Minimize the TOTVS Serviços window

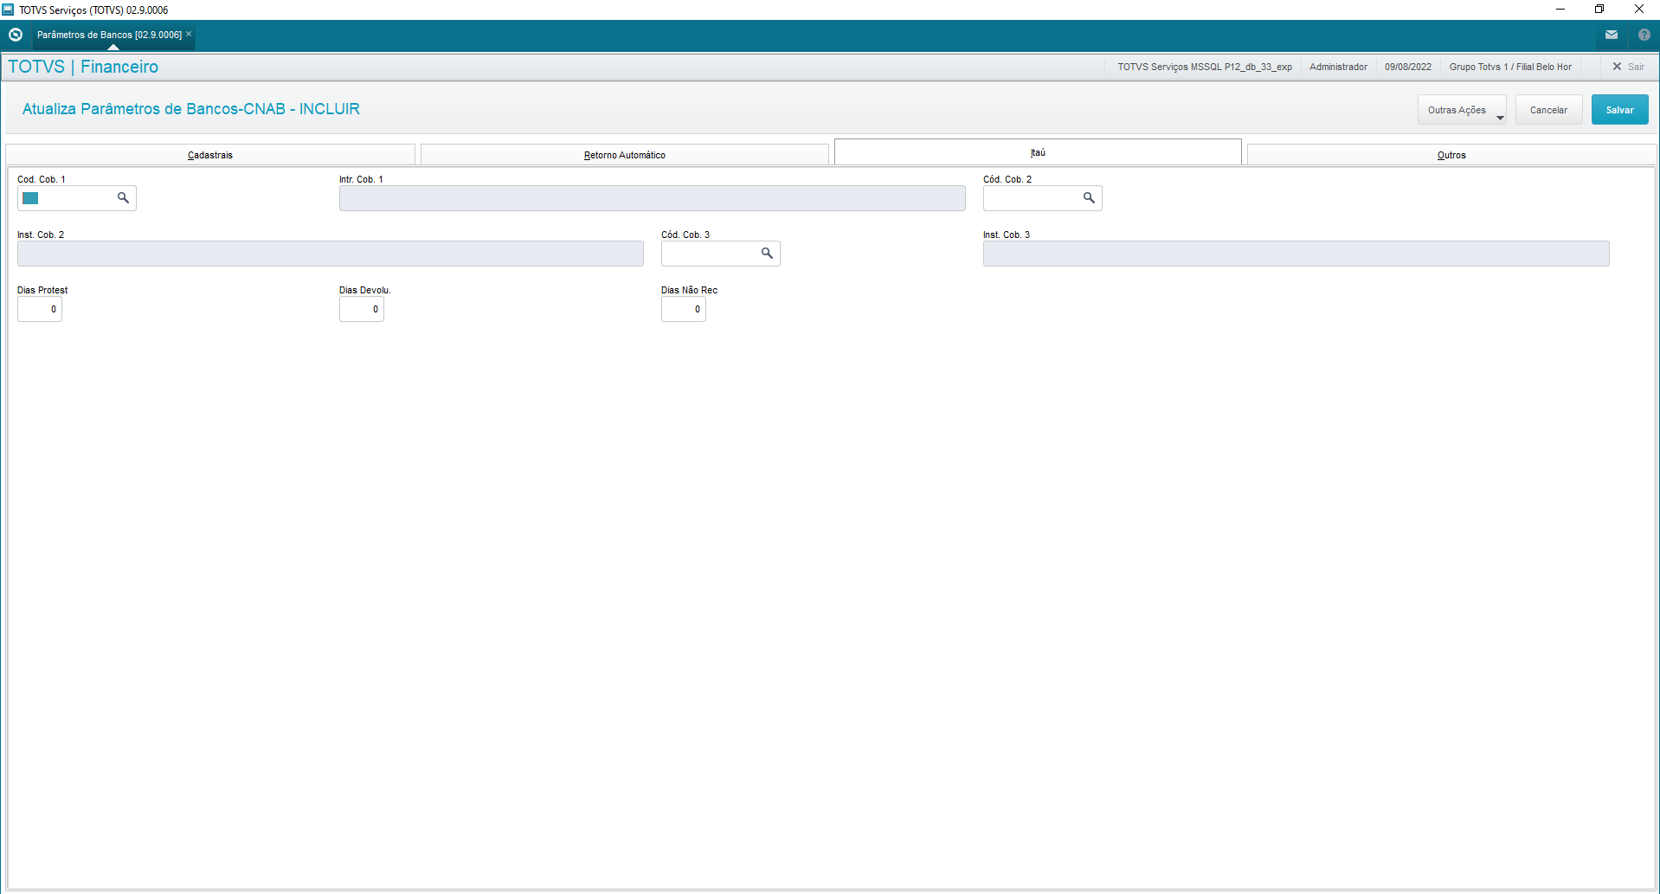(x=1560, y=10)
